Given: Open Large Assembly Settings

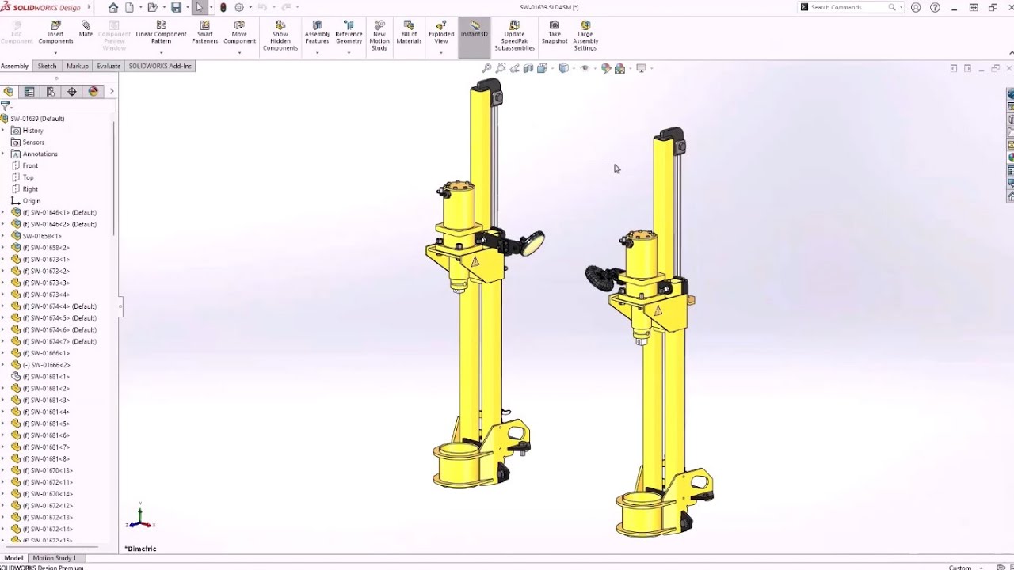Looking at the screenshot, I should pos(585,36).
